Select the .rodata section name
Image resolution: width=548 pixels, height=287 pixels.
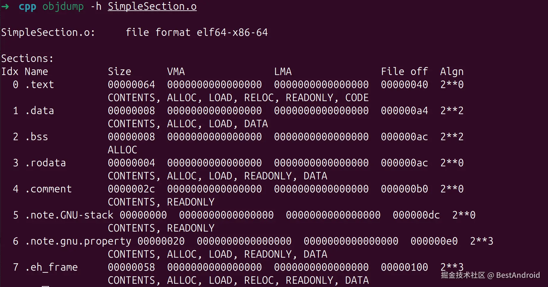point(45,163)
